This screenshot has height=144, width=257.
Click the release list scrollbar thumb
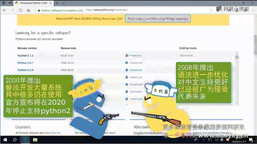pos(237,57)
